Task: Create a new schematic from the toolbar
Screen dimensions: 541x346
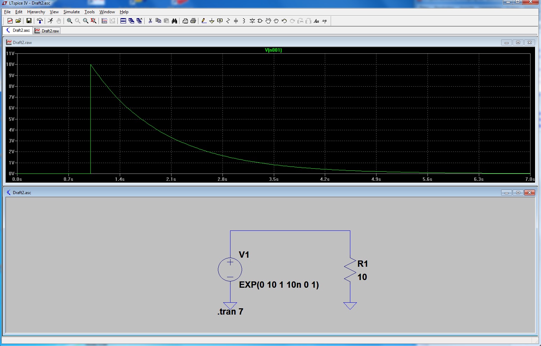Action: click(10, 21)
